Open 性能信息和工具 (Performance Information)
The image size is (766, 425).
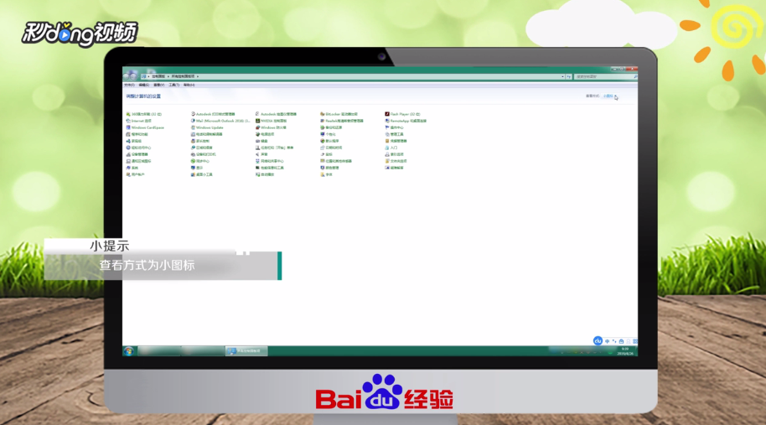coord(270,168)
